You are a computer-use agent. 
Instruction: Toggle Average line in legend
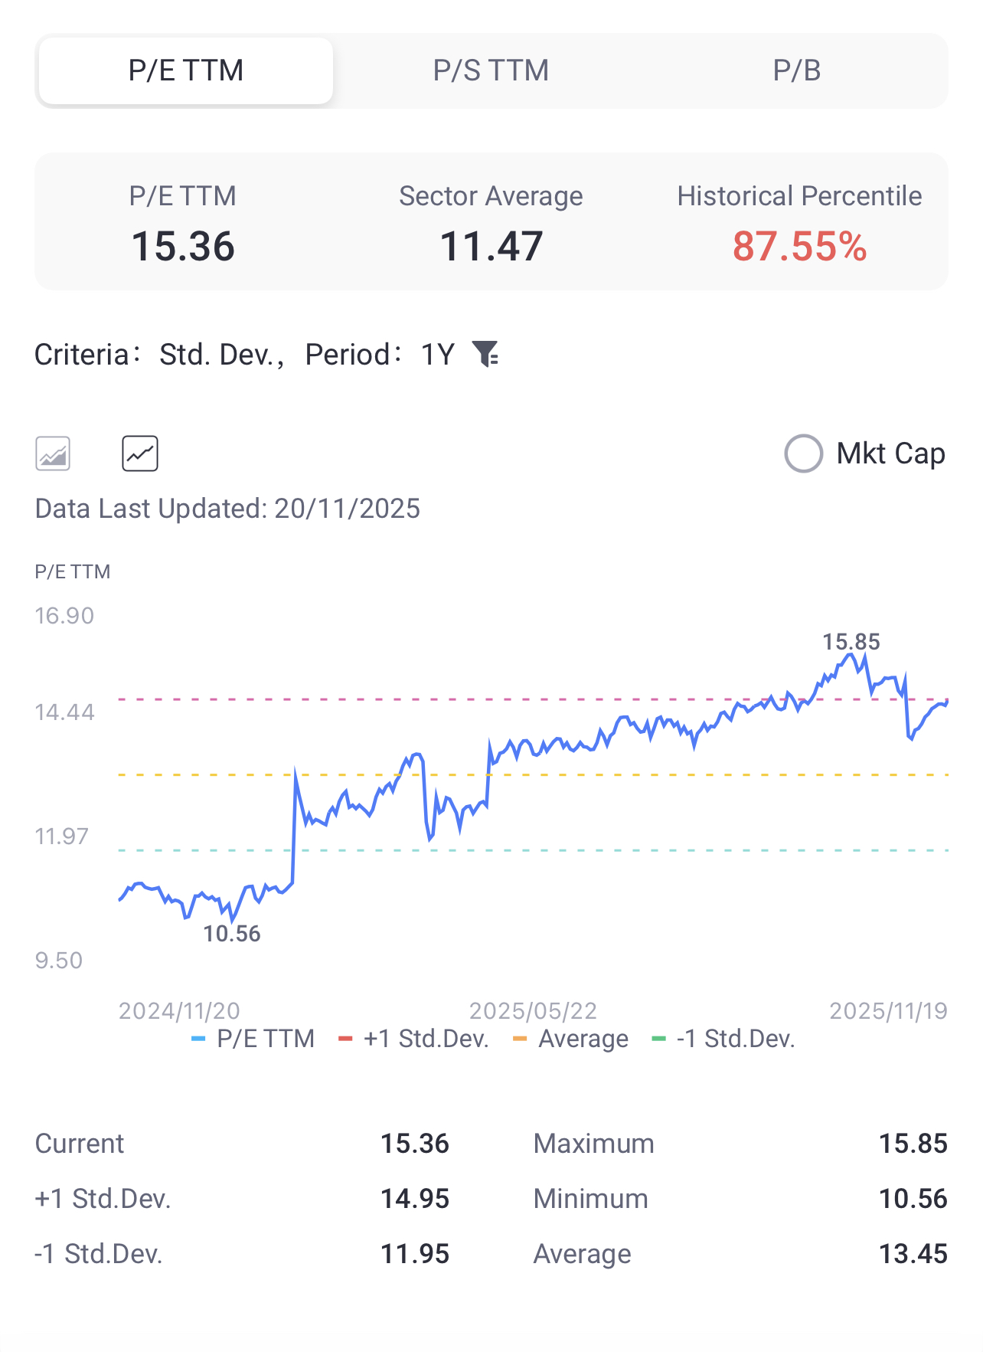(x=571, y=1039)
